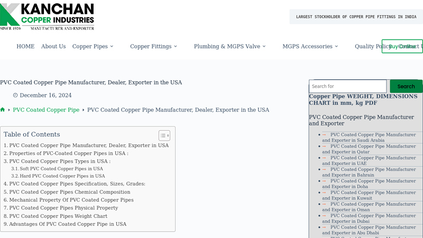Open Manufacturer and Exporter in Qatar link

click(x=369, y=149)
